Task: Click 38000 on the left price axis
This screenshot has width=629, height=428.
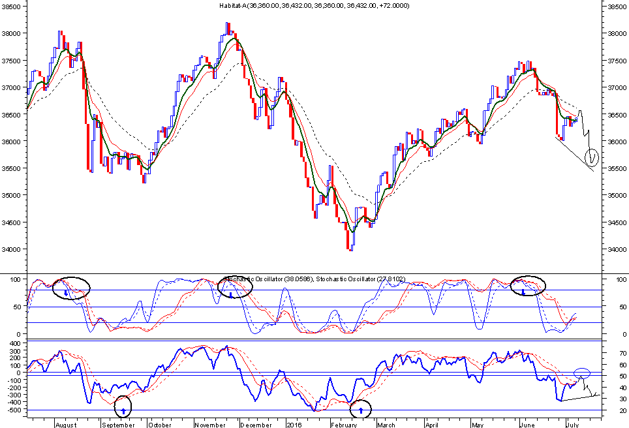Action: click(11, 34)
